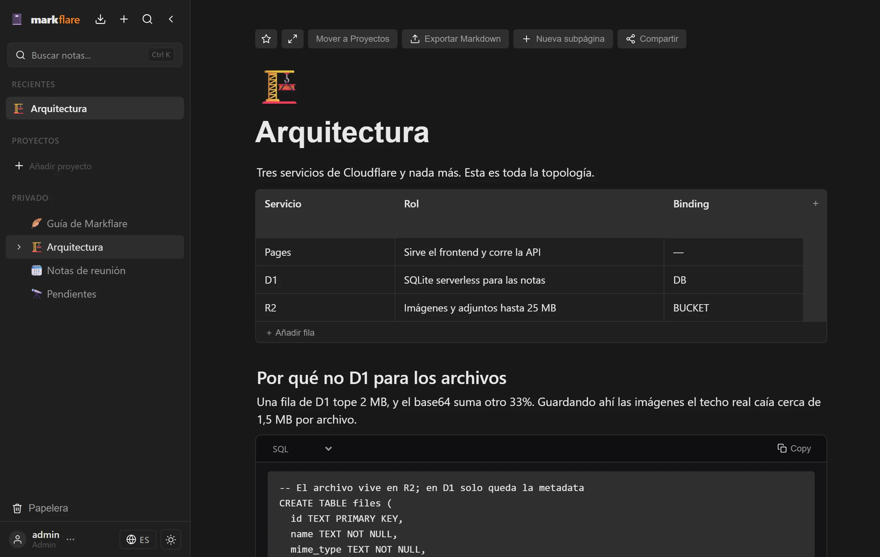Click the admin user avatar icon
This screenshot has height=557, width=880.
click(x=18, y=539)
